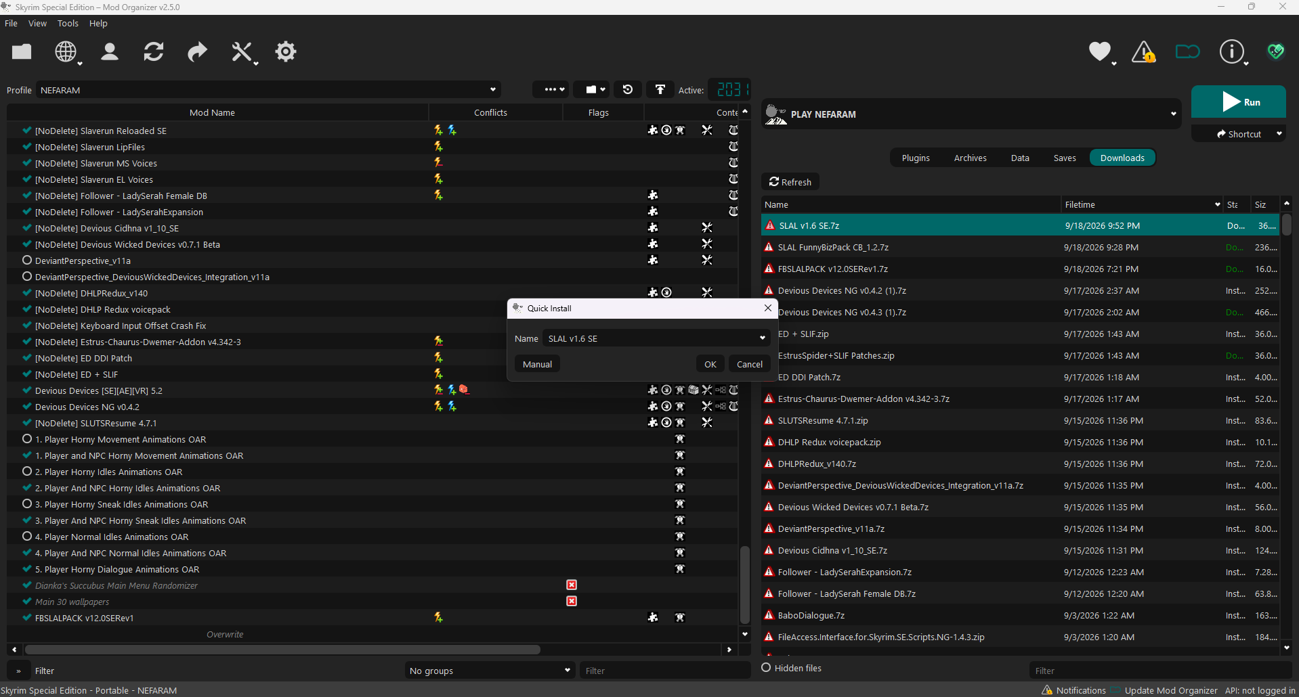
Task: Switch to the Archives tab
Action: [970, 158]
